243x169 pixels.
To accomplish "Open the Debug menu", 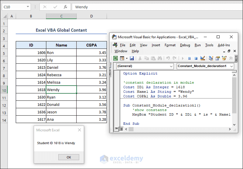I will (185, 45).
